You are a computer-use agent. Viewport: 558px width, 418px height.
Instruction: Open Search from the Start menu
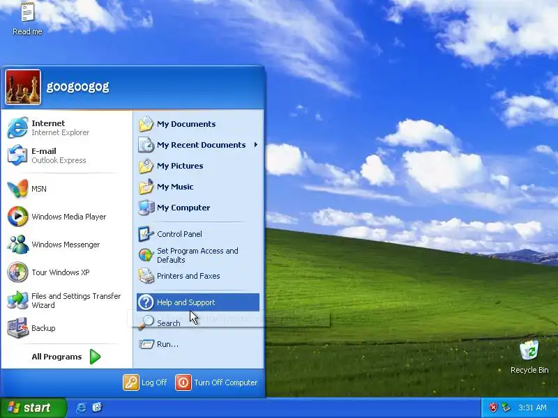tap(198, 323)
